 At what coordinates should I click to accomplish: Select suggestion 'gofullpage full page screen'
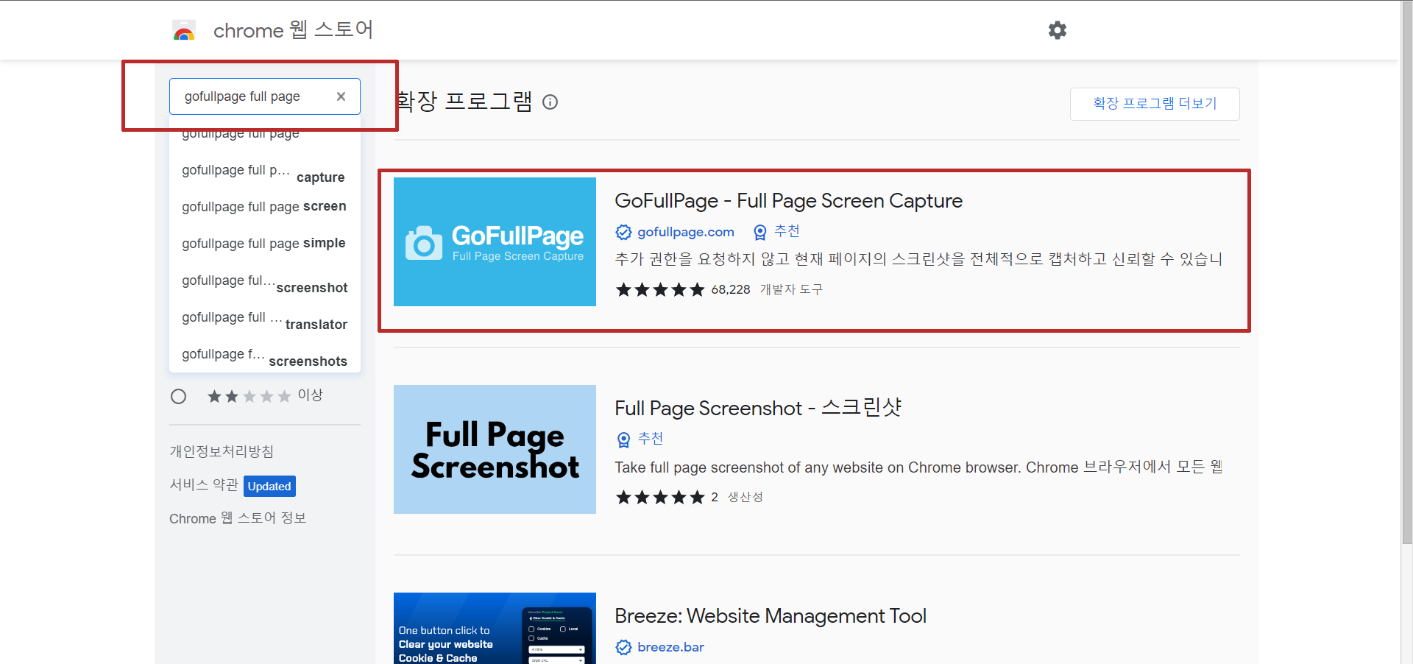pyautogui.click(x=264, y=207)
